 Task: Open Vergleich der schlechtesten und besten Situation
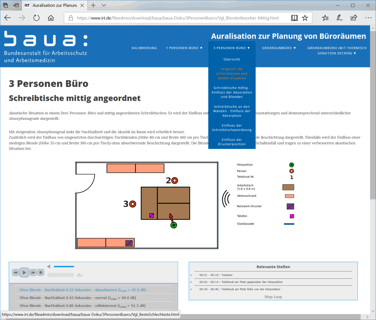click(x=232, y=73)
